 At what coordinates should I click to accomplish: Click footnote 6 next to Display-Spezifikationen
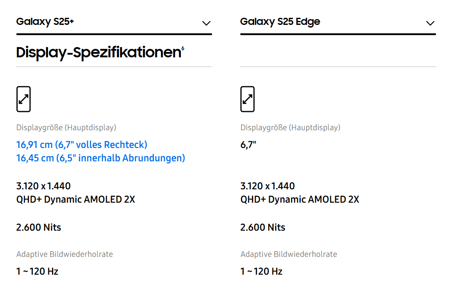click(183, 48)
